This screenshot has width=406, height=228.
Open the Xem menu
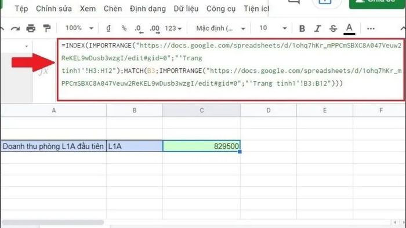tap(88, 9)
